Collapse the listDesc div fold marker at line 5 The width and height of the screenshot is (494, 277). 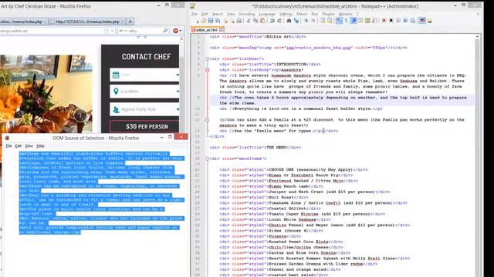point(208,58)
